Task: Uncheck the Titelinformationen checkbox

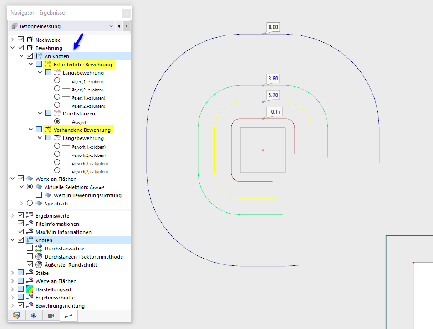Action: tap(20, 224)
